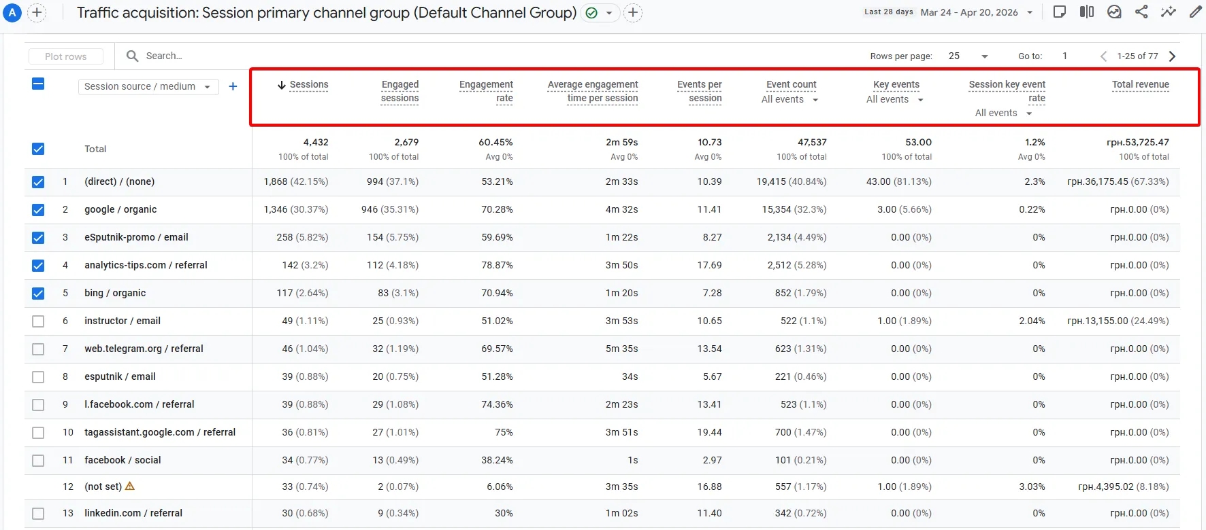Click the search magnifier icon

pyautogui.click(x=133, y=56)
